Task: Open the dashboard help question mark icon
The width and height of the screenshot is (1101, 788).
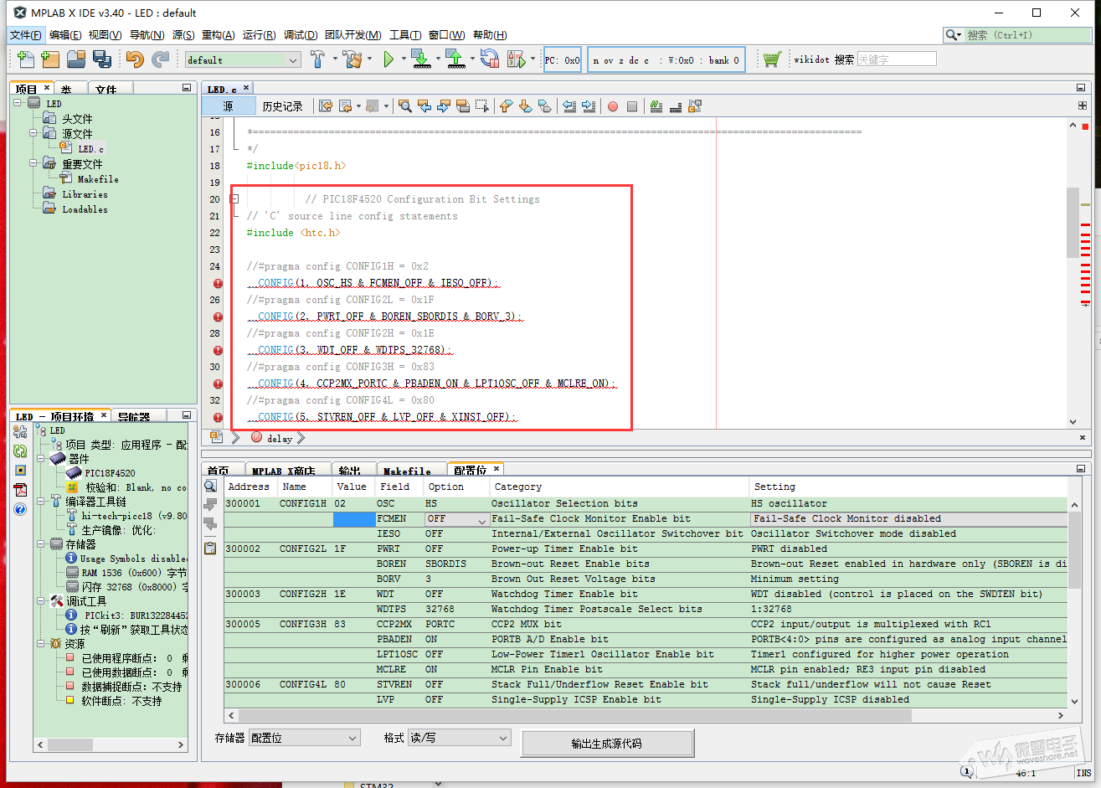Action: 20,509
